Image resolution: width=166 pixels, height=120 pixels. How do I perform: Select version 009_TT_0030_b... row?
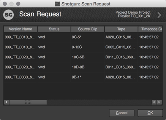(20, 77)
